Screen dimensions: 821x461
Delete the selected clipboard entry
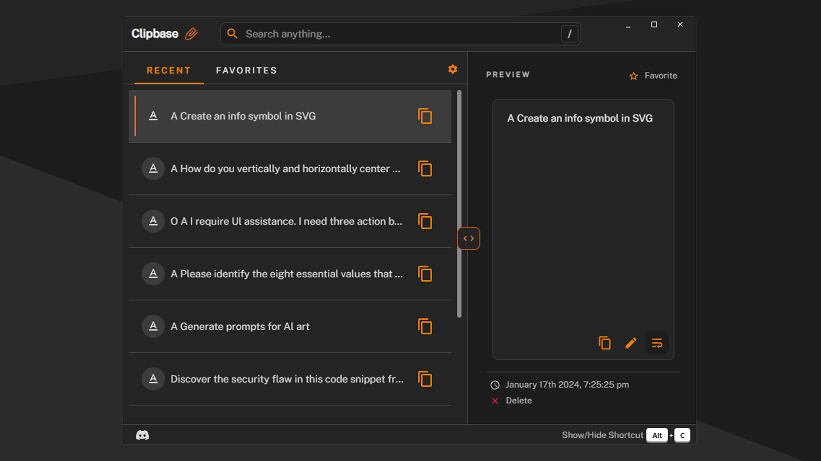[511, 400]
